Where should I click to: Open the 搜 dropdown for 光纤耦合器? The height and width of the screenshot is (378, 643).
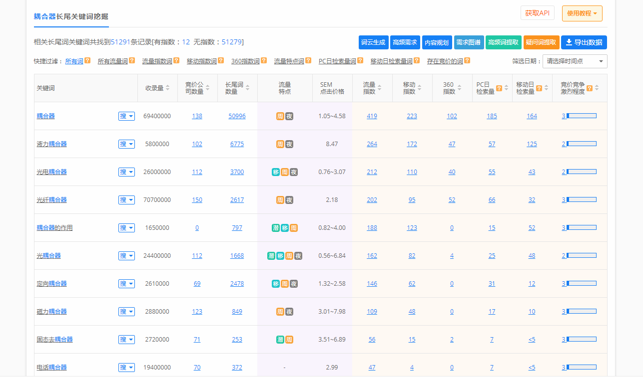click(126, 200)
